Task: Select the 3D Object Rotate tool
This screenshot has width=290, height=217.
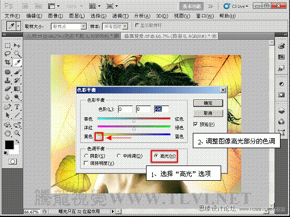Action: pos(7,125)
